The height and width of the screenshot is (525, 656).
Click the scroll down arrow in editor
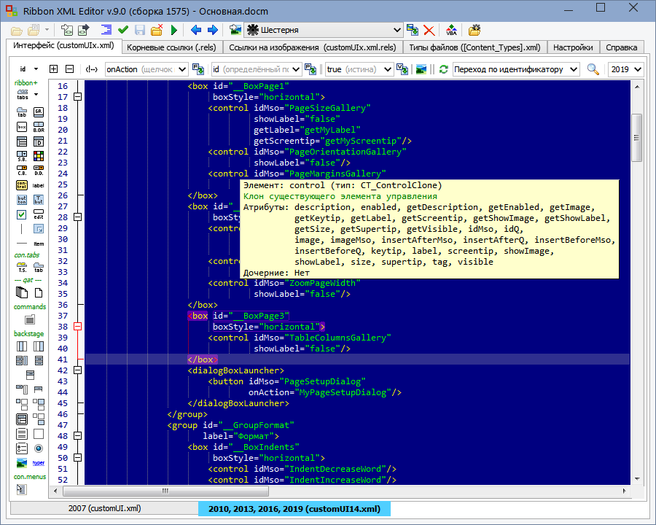(637, 478)
